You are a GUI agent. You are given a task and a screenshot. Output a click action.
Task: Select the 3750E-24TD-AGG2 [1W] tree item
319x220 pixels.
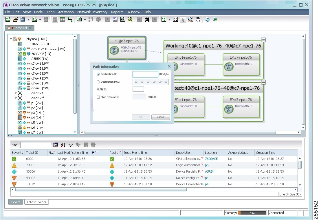pyautogui.click(x=48, y=49)
